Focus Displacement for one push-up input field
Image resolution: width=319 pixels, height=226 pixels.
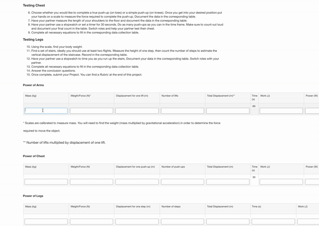pyautogui.click(x=137, y=182)
